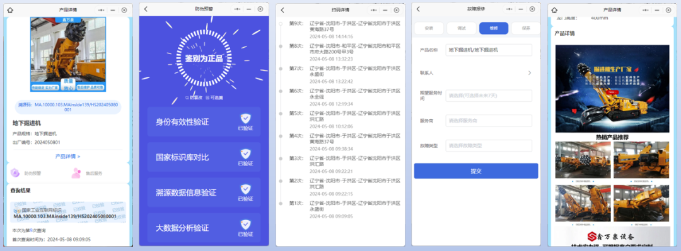Open the more-options dots menu in 防伪预警 window
Viewport: 681px width, 251px height.
click(236, 9)
